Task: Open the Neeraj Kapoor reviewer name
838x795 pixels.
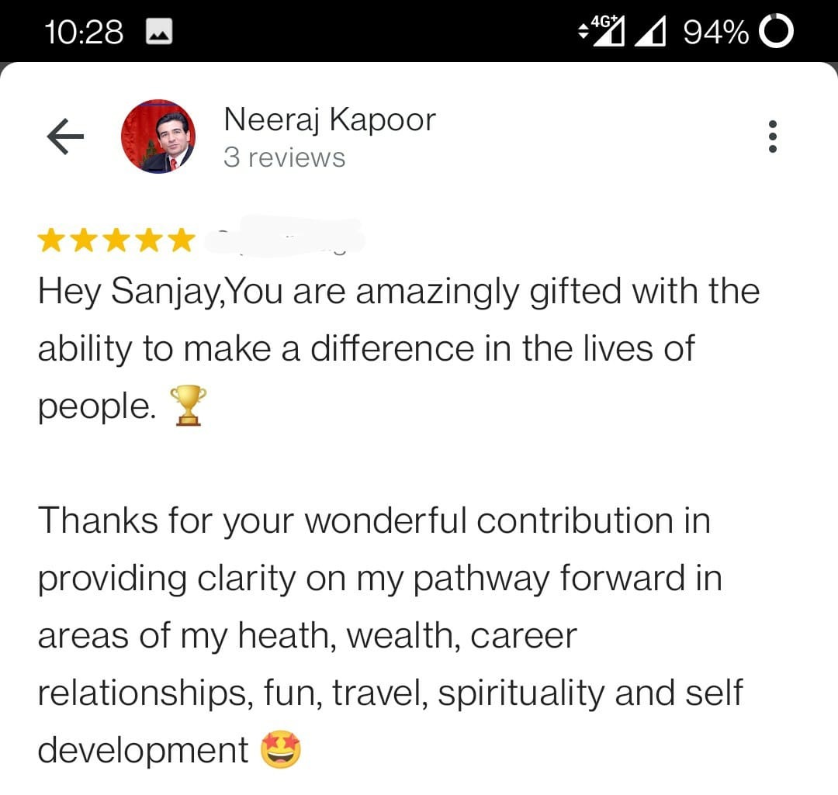Action: pyautogui.click(x=329, y=120)
